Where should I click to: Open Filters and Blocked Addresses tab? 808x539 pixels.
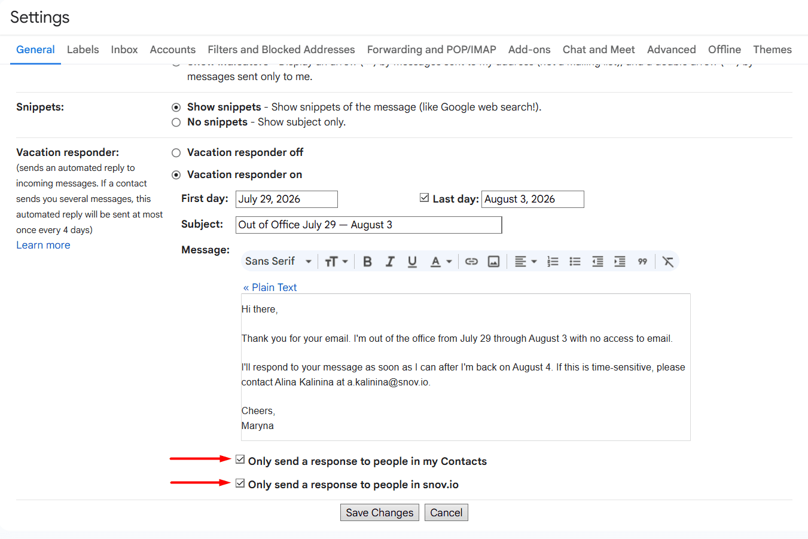click(x=281, y=50)
